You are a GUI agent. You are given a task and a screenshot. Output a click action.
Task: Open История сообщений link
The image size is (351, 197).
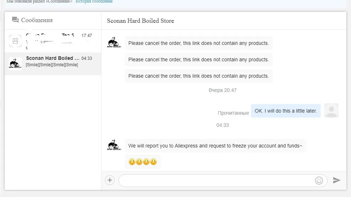[x=94, y=1]
